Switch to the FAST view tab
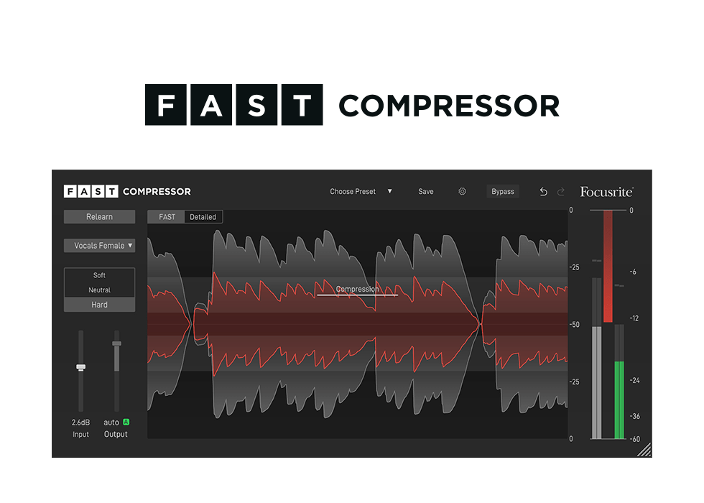The width and height of the screenshot is (704, 503). pyautogui.click(x=167, y=217)
